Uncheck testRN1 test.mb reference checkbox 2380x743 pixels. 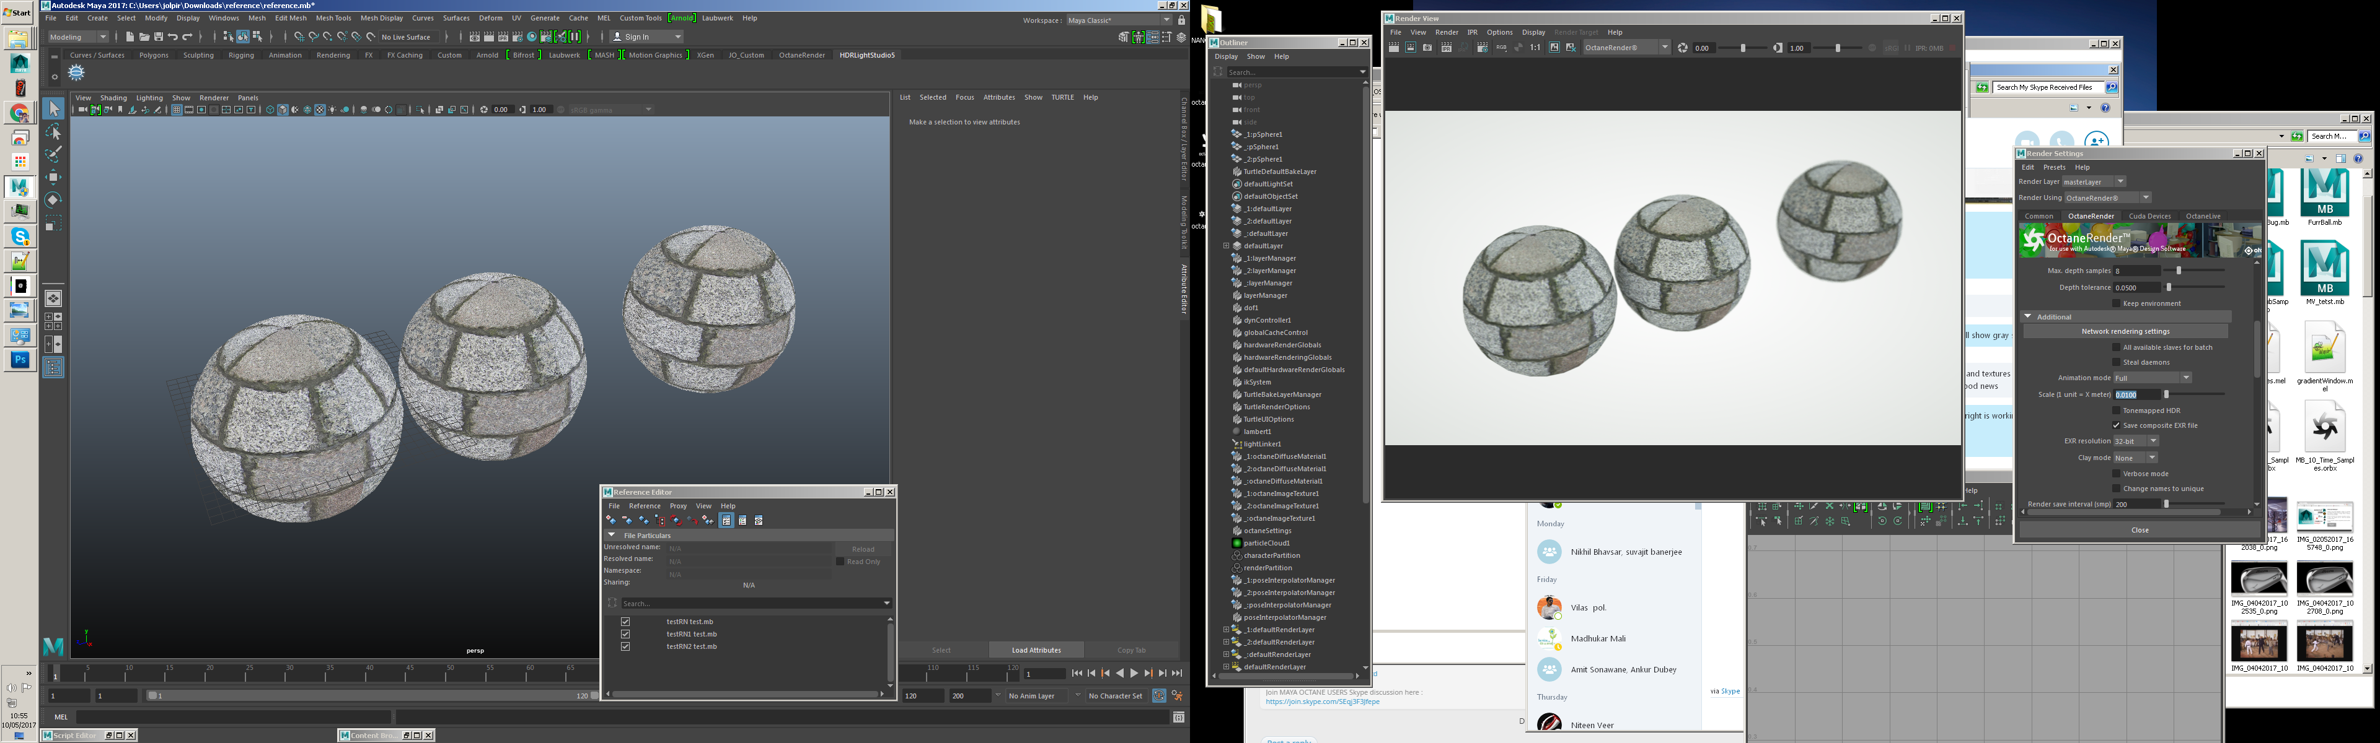(625, 634)
